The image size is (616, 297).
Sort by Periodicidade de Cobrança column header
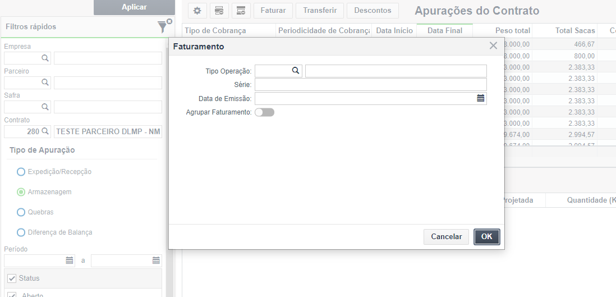coord(324,30)
